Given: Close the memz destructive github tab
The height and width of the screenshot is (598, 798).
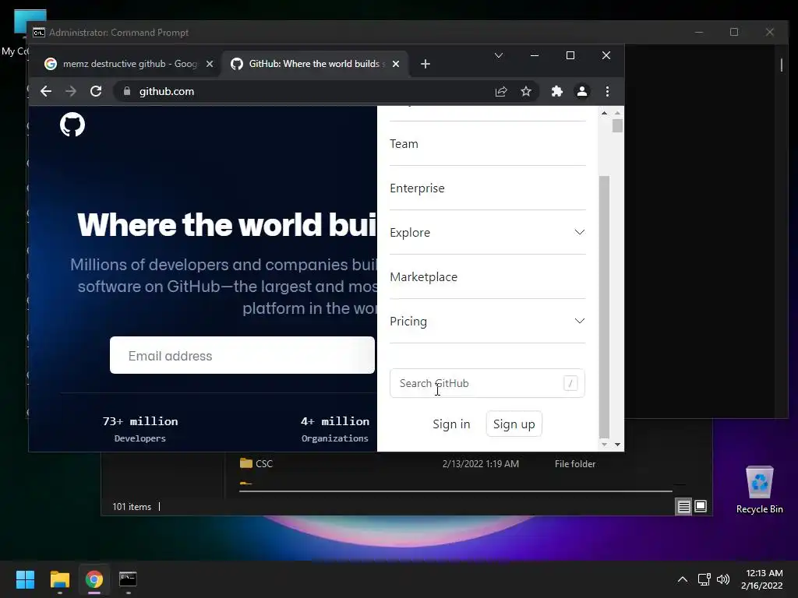Looking at the screenshot, I should coord(209,64).
